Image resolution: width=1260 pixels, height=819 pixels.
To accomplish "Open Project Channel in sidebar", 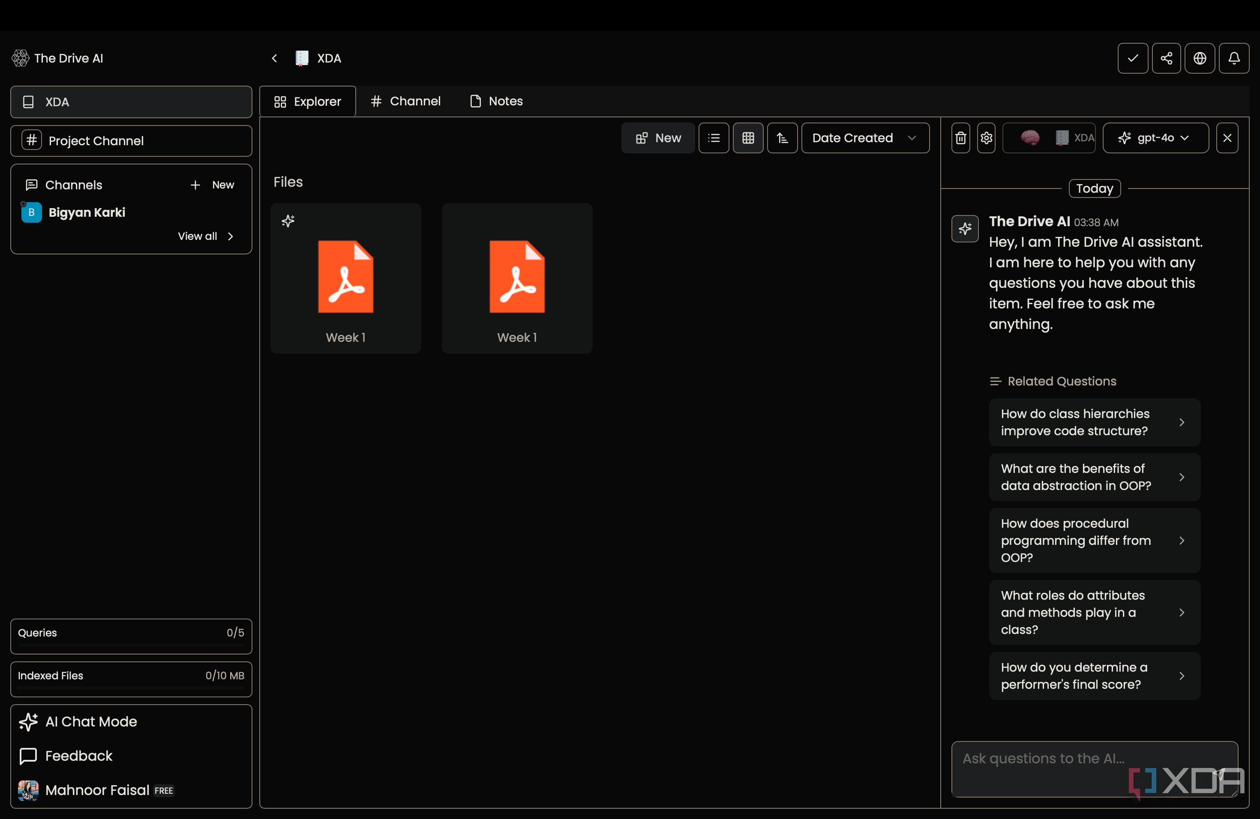I will (131, 141).
